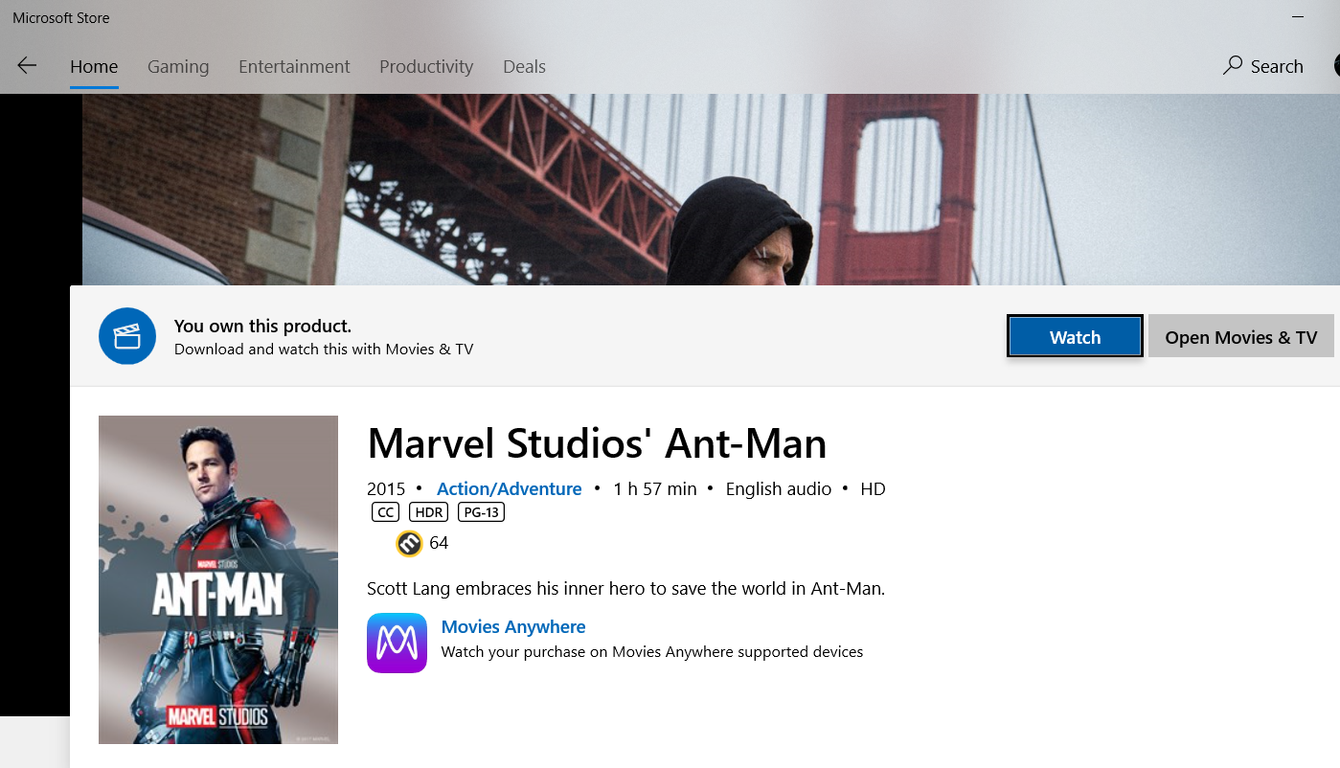This screenshot has width=1340, height=768.
Task: Open Search in the store header
Action: point(1263,66)
